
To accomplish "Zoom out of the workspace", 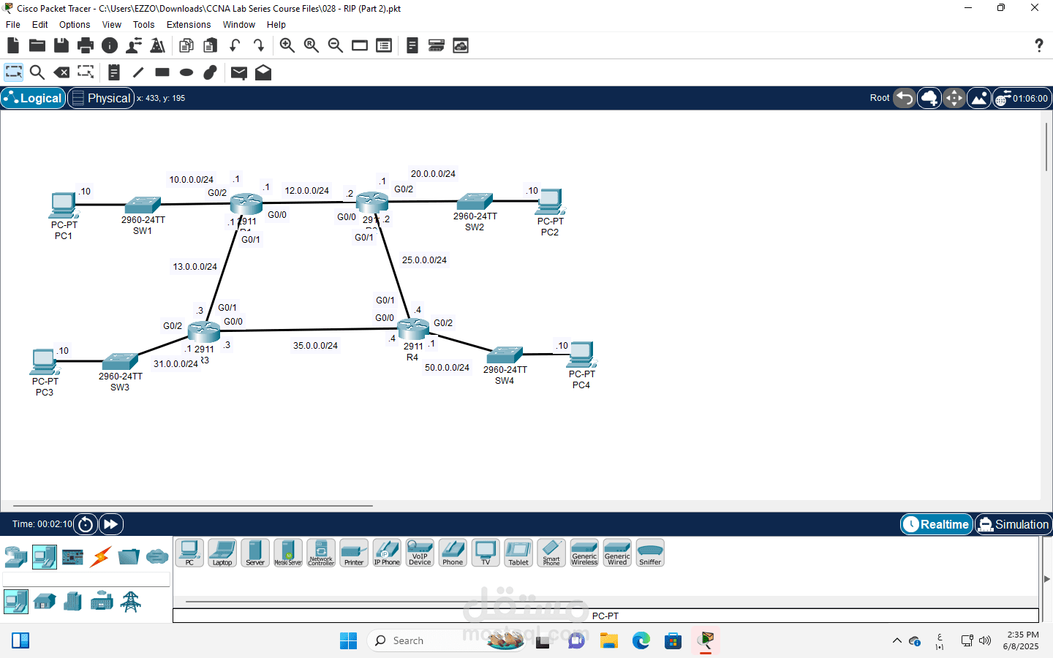I will [x=336, y=45].
